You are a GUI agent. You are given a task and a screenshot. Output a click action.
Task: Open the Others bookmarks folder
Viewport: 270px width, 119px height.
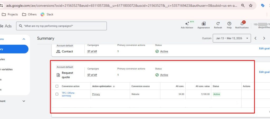[x=29, y=14]
